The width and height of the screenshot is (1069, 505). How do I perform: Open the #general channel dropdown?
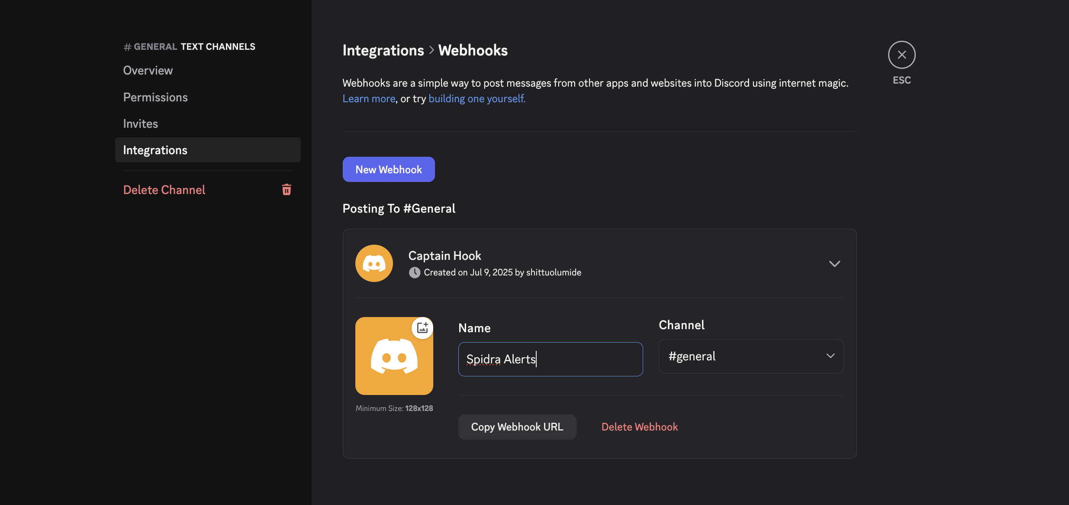[750, 356]
